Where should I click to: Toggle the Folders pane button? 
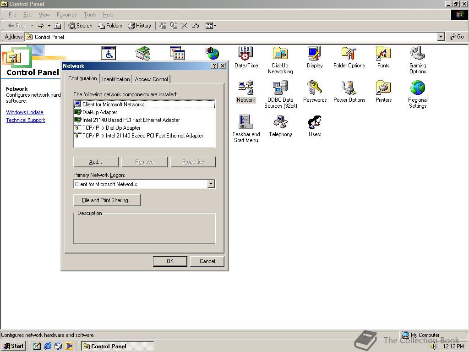pos(110,26)
